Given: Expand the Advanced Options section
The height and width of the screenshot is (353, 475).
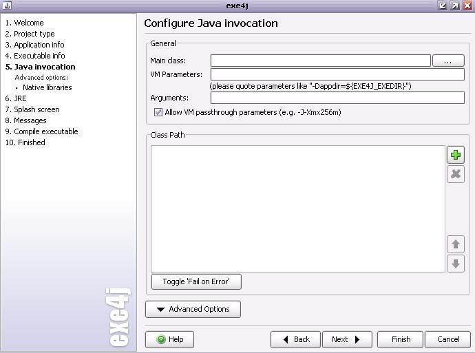Looking at the screenshot, I should pos(193,310).
